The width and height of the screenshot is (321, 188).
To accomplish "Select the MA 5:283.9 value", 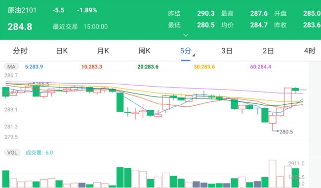I will pos(34,66).
